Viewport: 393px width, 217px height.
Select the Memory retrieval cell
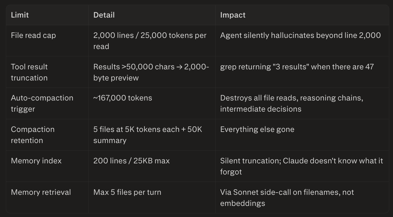(x=47, y=197)
